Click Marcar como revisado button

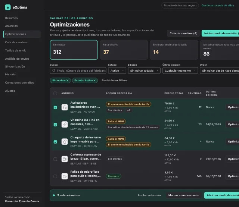pyautogui.click(x=184, y=195)
